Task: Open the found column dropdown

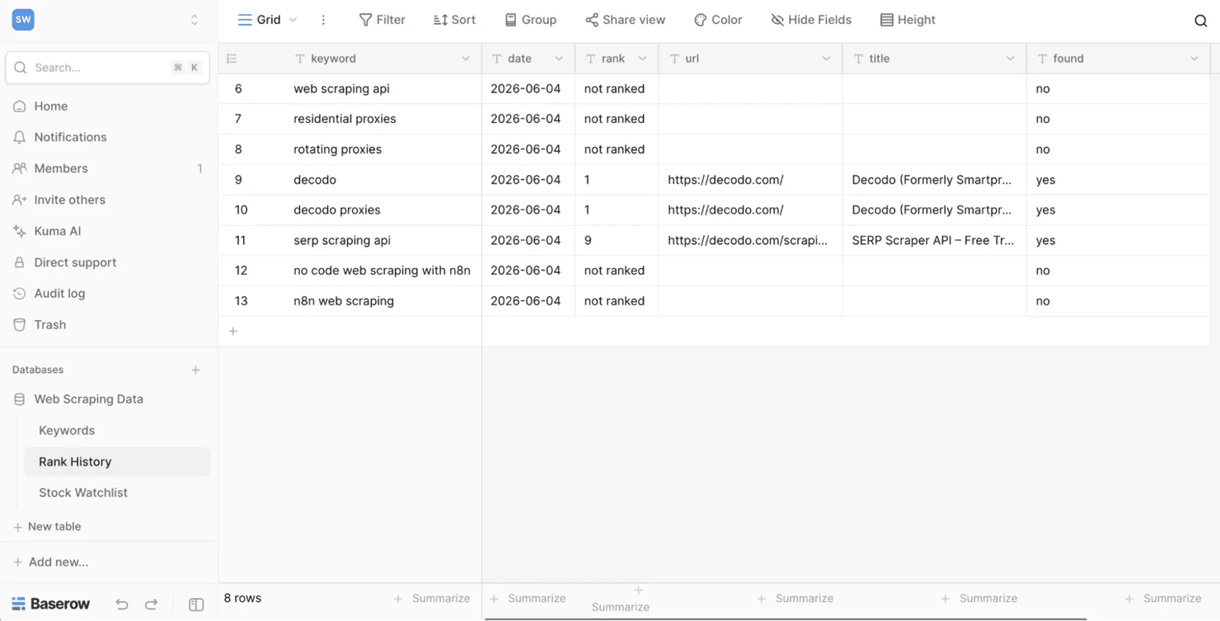Action: [1194, 59]
